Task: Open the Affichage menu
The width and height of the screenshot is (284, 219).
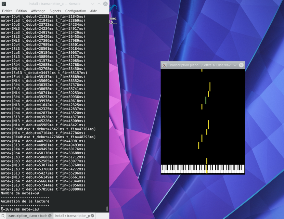Action: pos(38,11)
